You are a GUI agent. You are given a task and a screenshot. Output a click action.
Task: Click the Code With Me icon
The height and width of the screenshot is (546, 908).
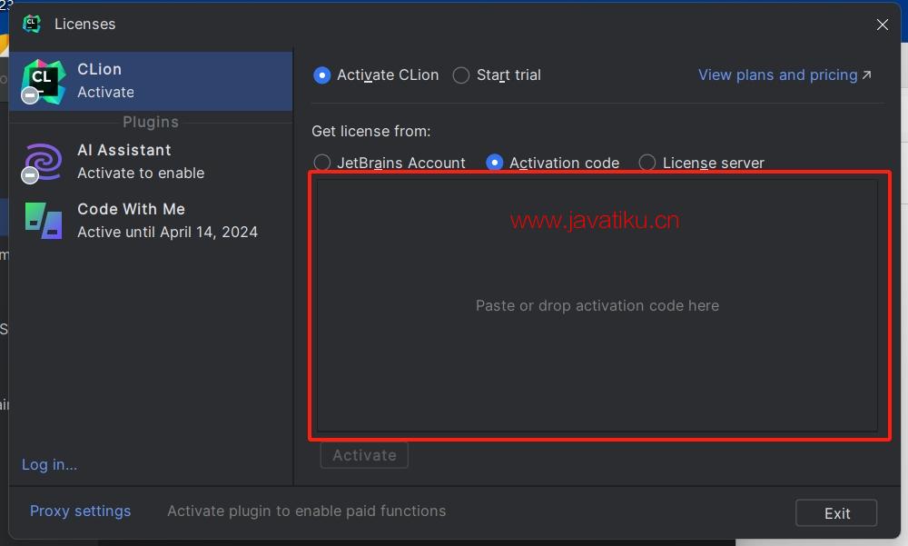pos(43,220)
